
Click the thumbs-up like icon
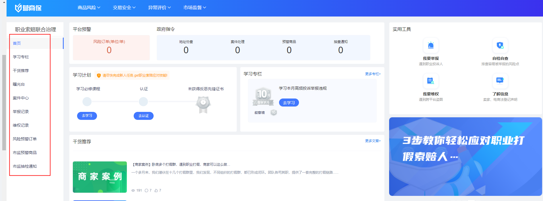(156, 190)
